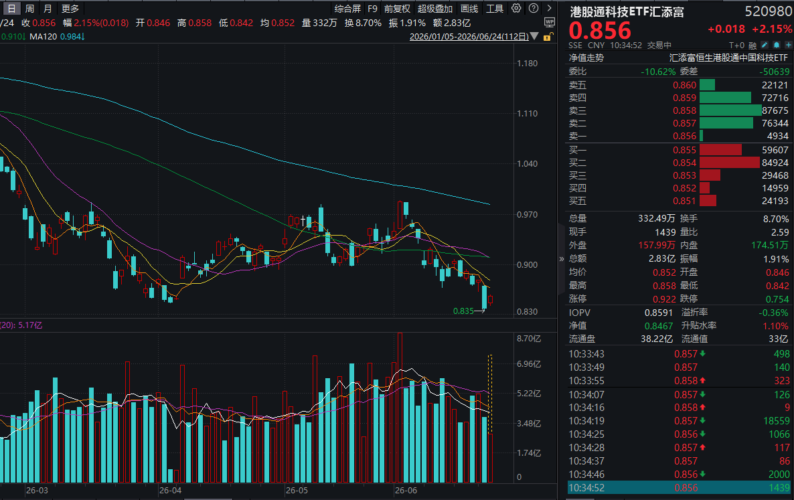The image size is (794, 500).
Task: Switch to monthly (月) chart period
Action: [47, 8]
